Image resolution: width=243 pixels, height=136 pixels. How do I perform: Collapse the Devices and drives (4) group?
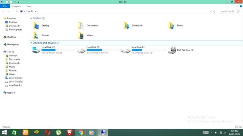(x=31, y=43)
